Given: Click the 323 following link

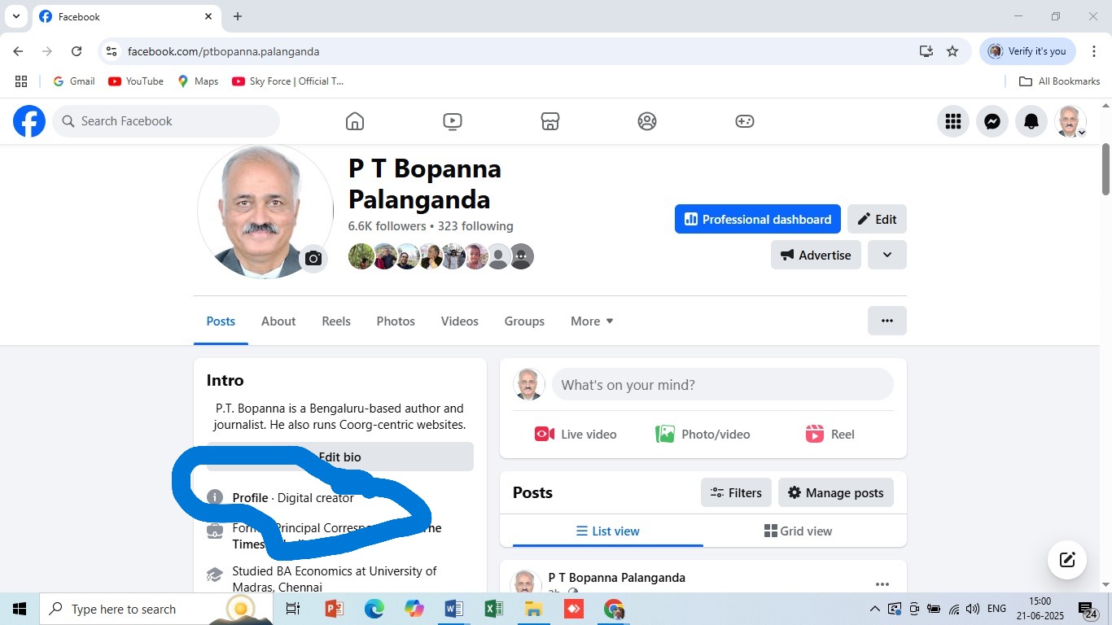Looking at the screenshot, I should tap(475, 226).
